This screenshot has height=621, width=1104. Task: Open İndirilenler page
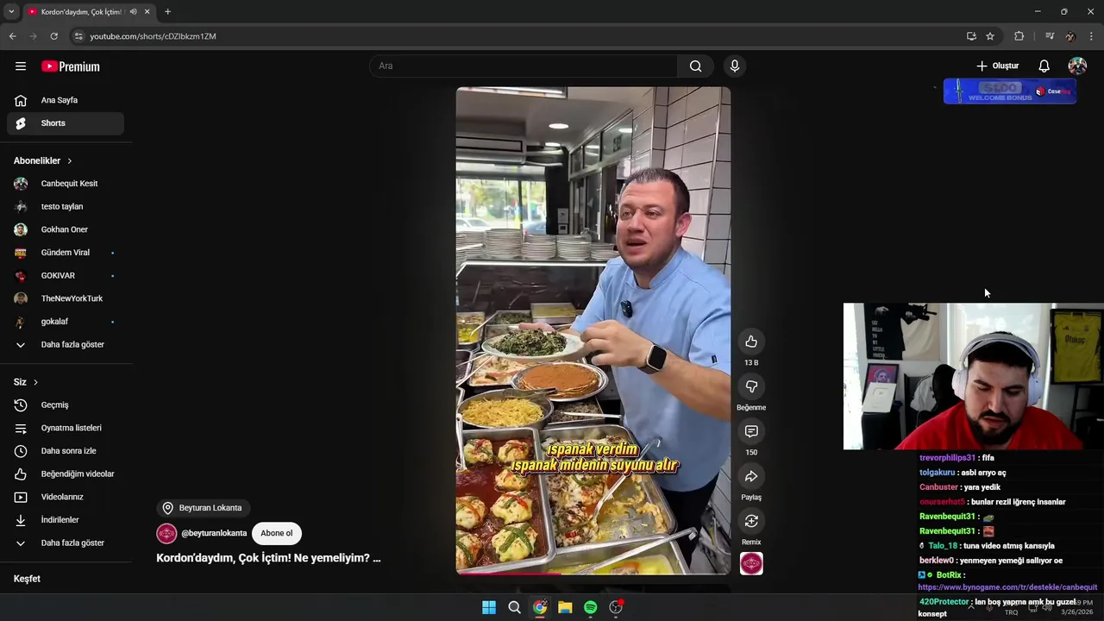pyautogui.click(x=66, y=520)
